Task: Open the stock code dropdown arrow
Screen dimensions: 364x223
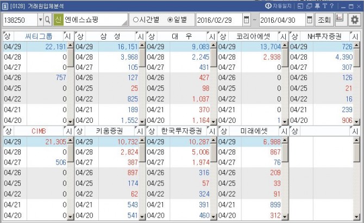Action: (40, 20)
